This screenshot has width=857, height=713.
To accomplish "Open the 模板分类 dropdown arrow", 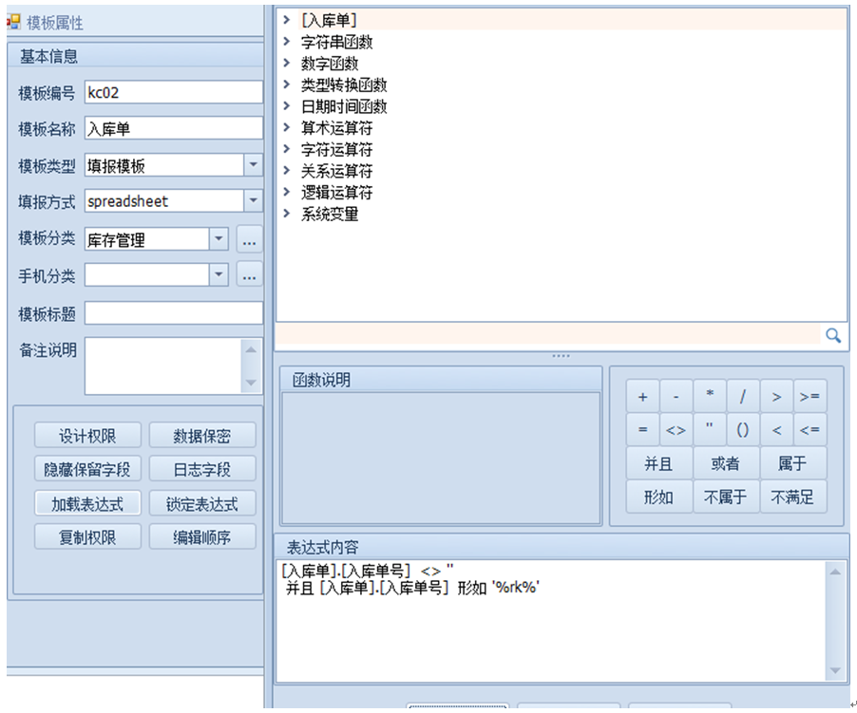I will tap(219, 239).
